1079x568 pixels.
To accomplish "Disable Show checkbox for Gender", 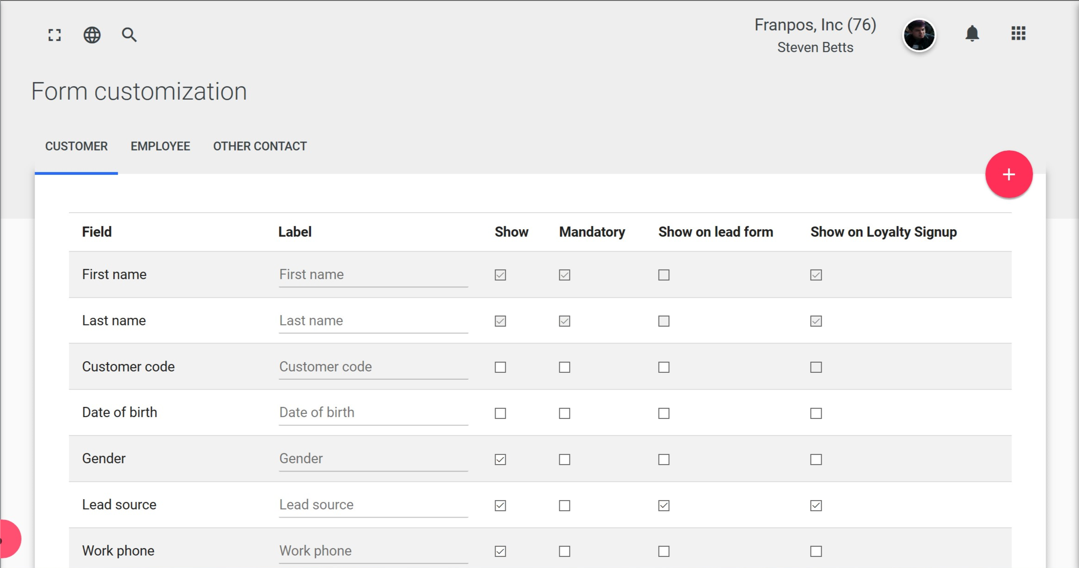I will (500, 460).
